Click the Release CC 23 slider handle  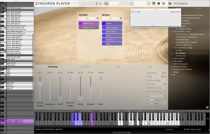91,88
